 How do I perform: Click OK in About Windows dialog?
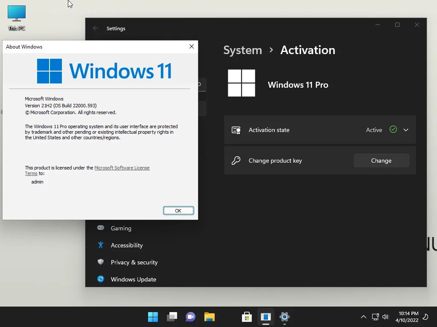[178, 210]
